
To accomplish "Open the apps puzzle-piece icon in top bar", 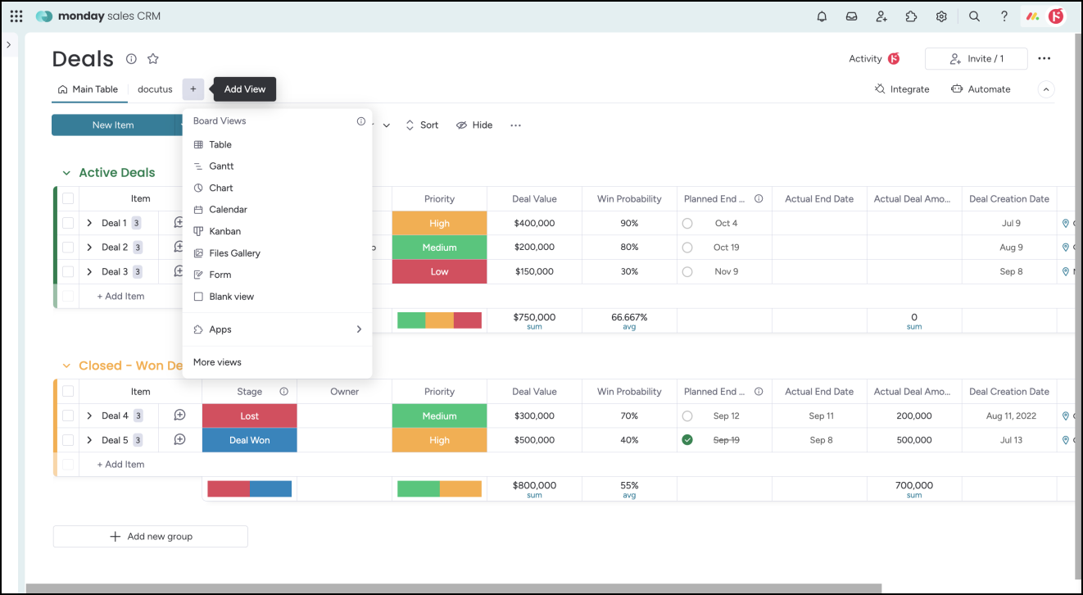I will (911, 16).
